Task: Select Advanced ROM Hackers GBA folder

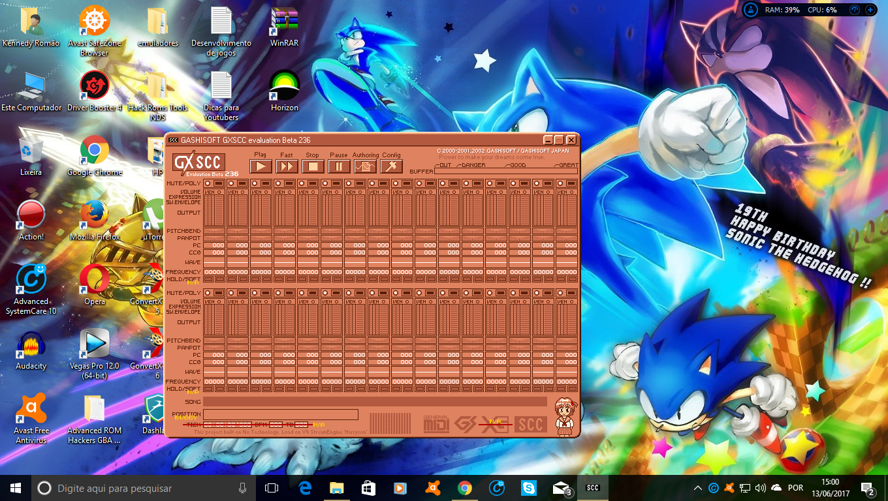Action: [x=95, y=419]
